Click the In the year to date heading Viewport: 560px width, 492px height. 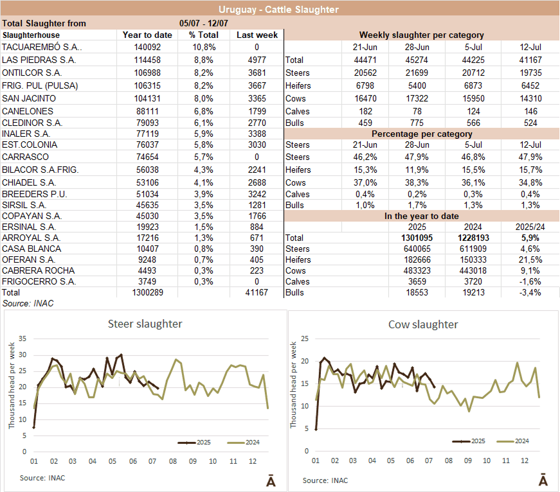tap(421, 216)
